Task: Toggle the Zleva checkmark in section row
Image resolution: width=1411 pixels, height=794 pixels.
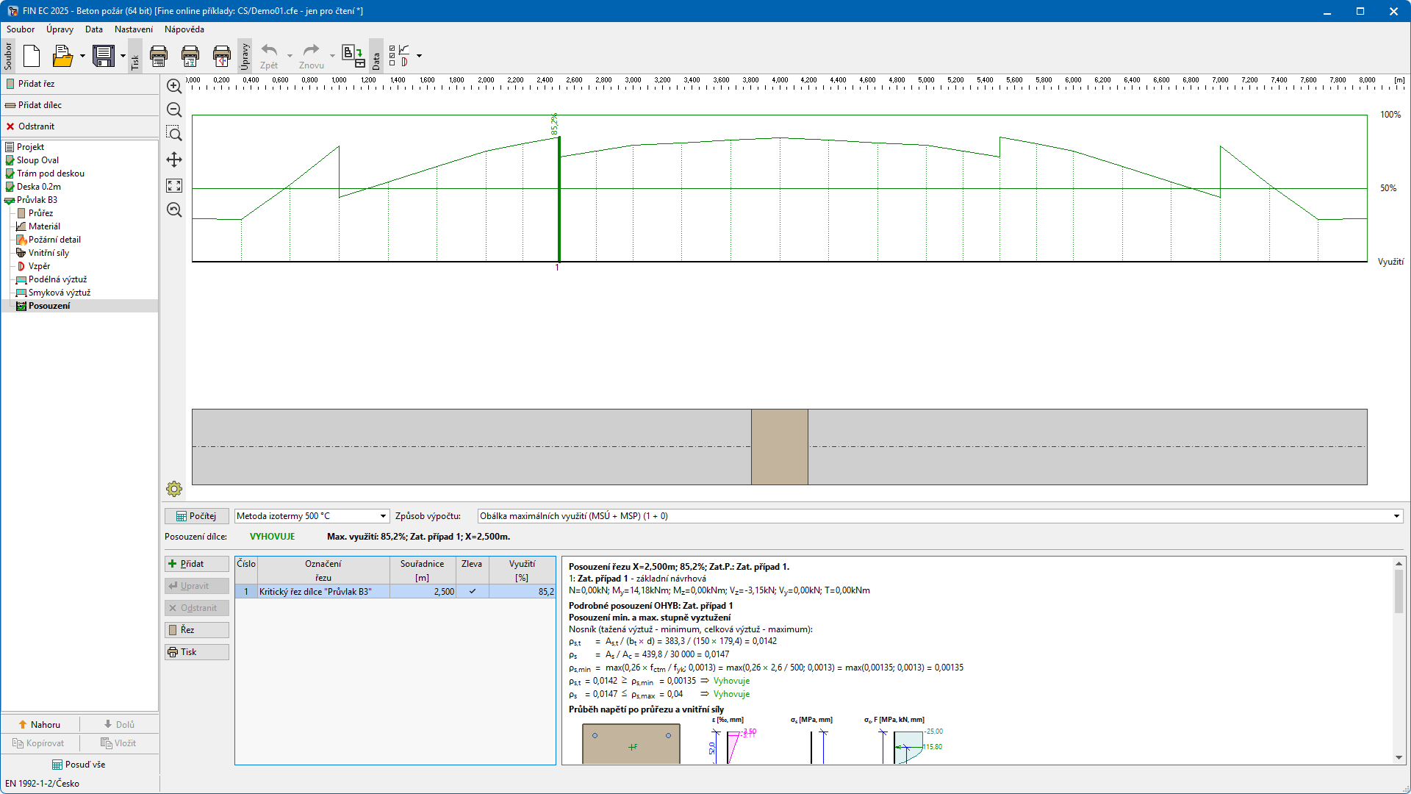Action: tap(472, 592)
